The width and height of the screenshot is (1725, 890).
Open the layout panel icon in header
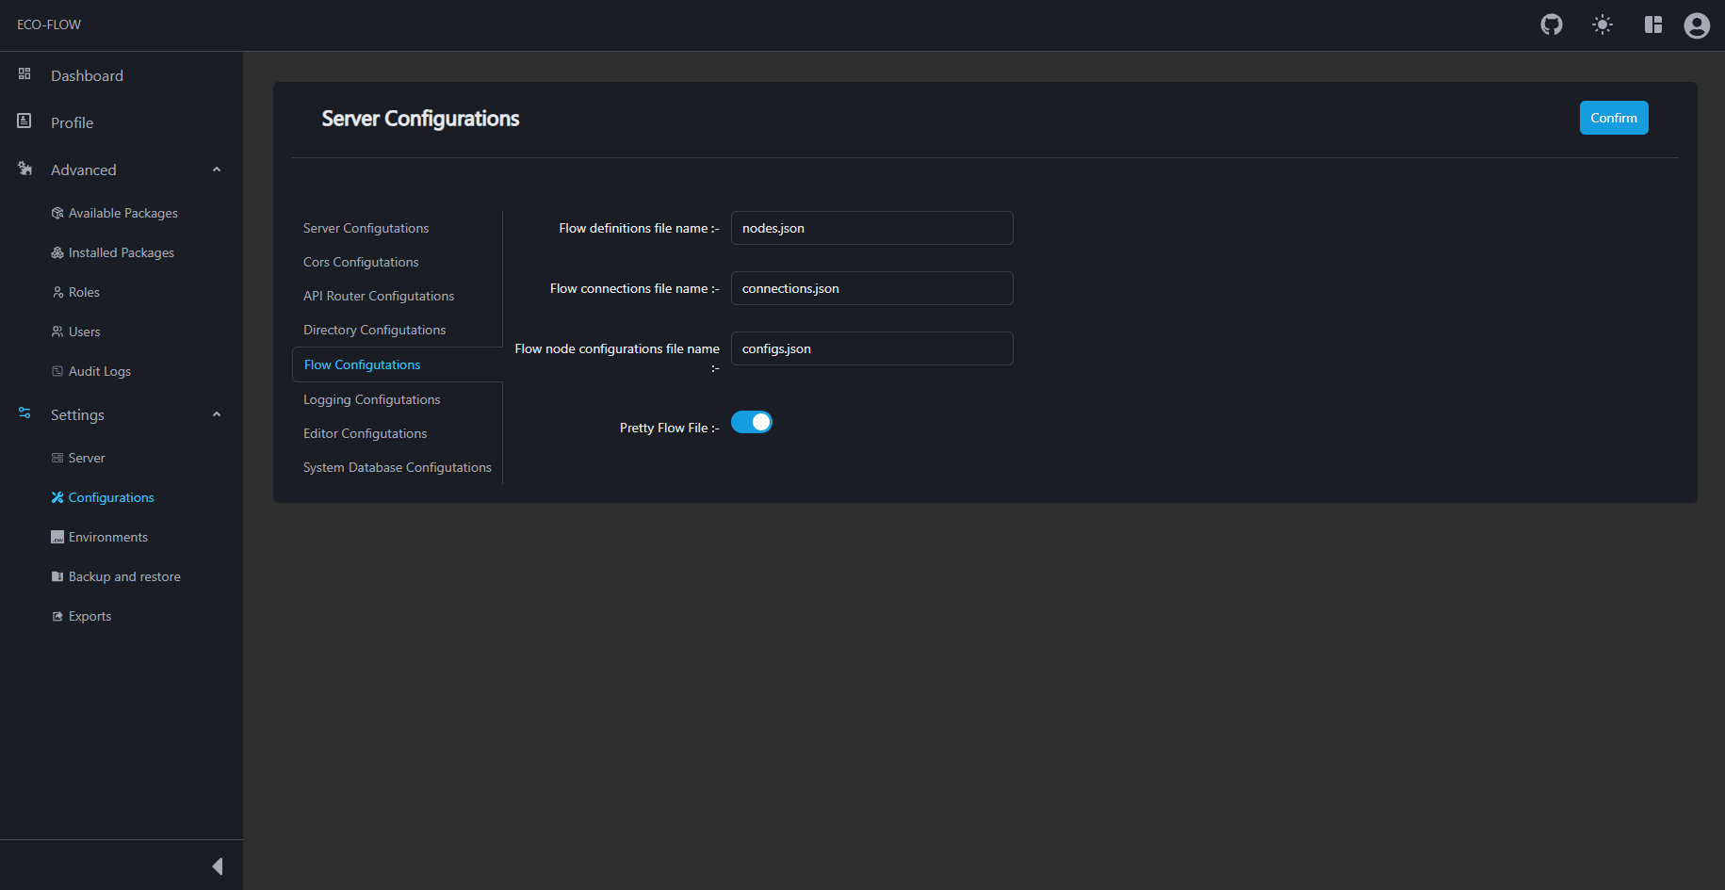1652,24
